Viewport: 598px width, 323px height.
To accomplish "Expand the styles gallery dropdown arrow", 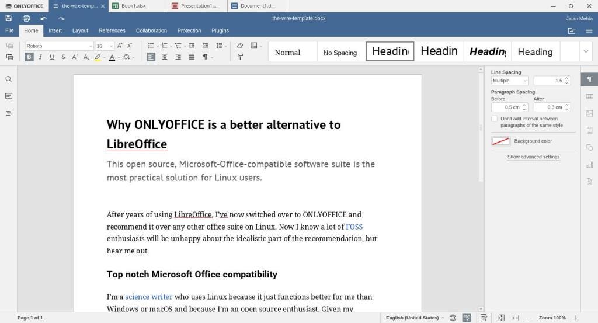I will tap(586, 51).
